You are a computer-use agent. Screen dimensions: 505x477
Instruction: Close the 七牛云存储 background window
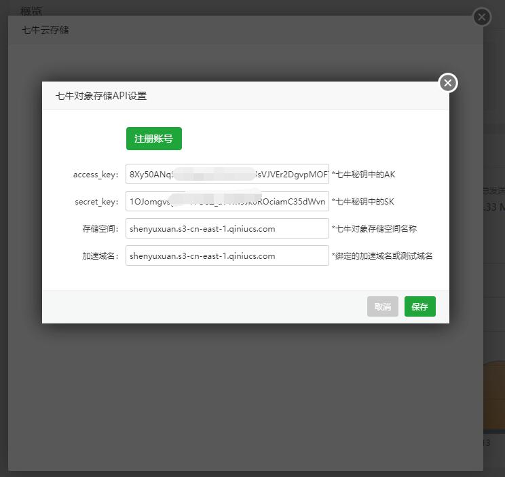point(482,17)
